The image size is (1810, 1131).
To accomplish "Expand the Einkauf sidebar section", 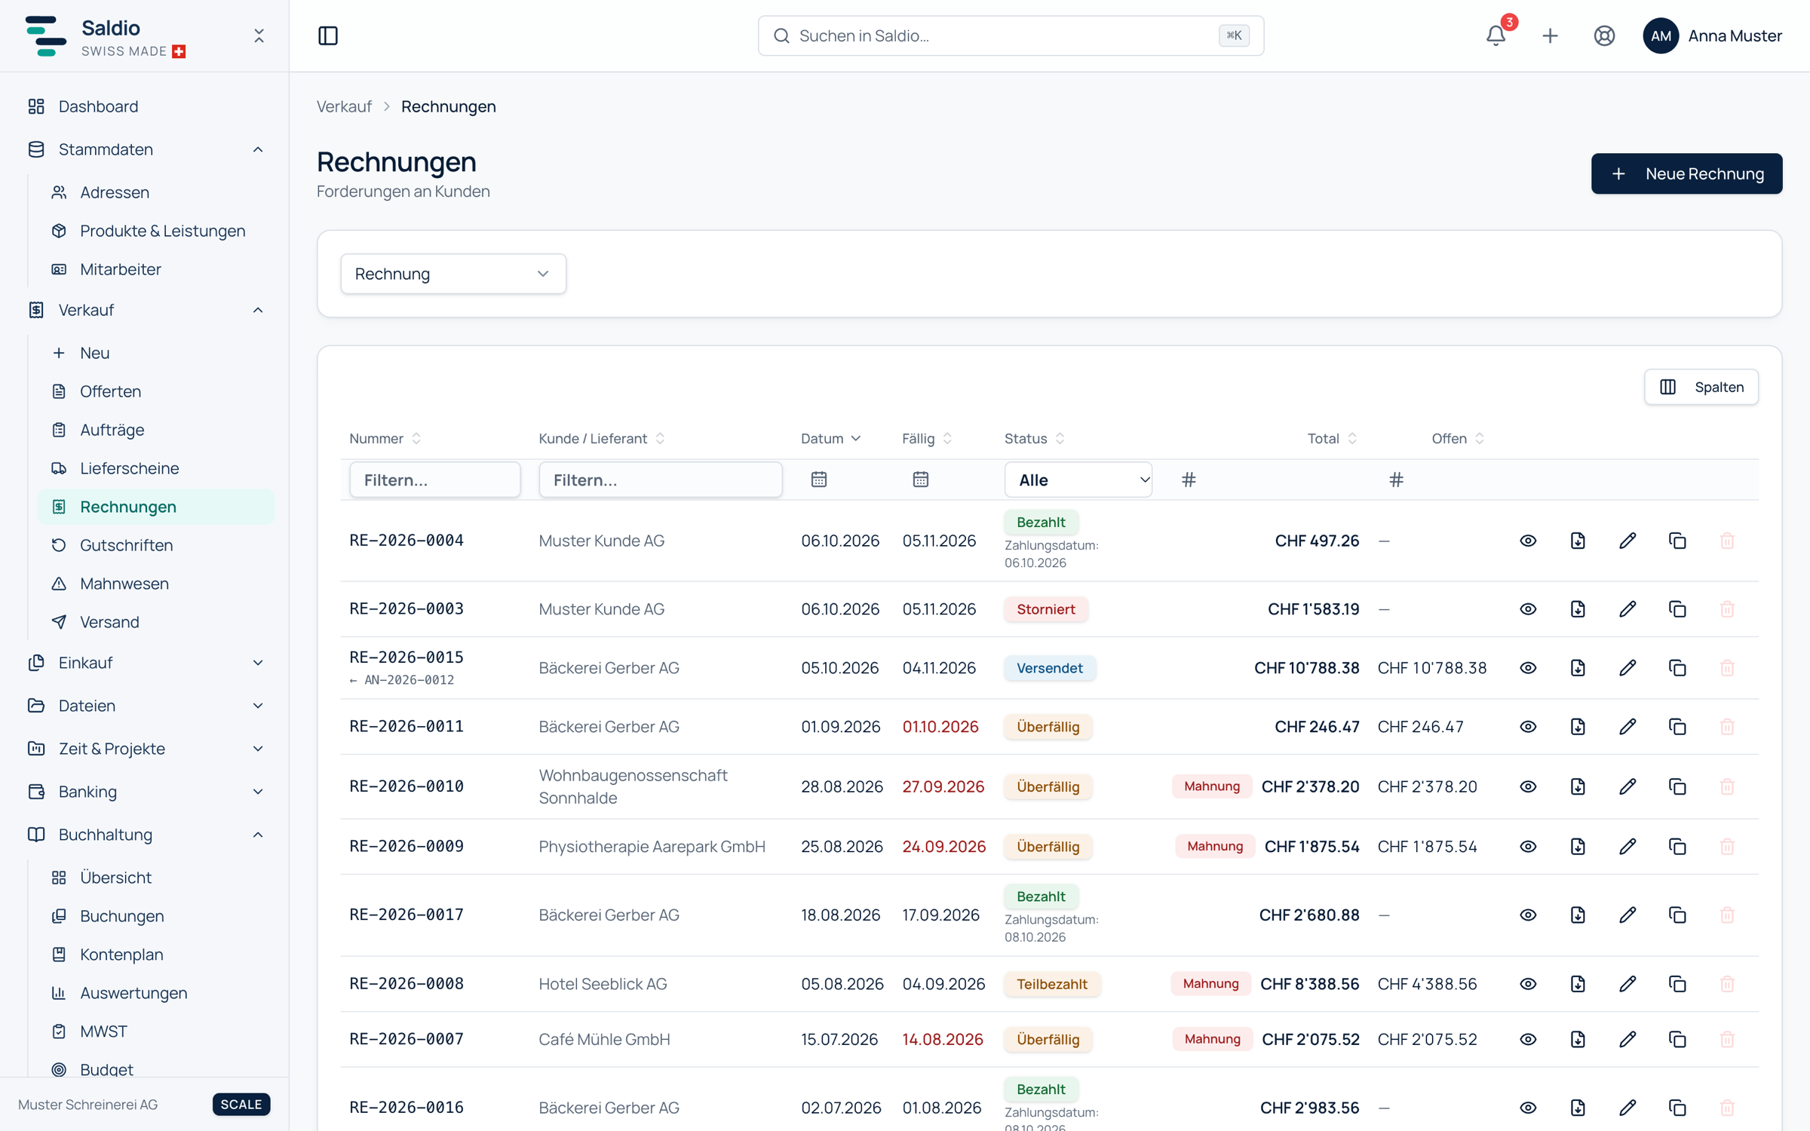I will click(145, 663).
